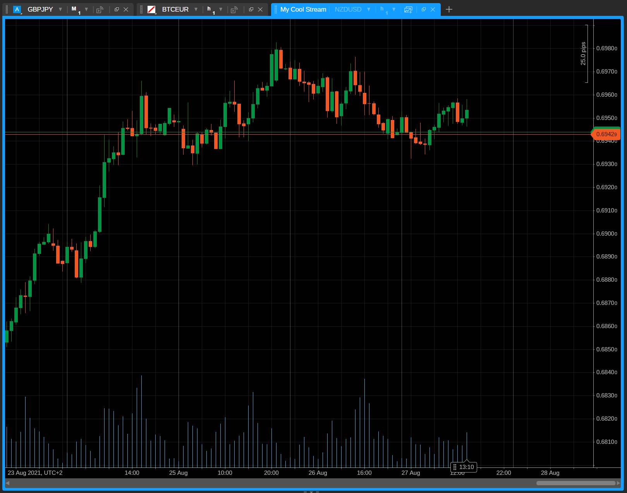Open the h1 timeframe dropdown on My Cool Stream tab
Viewport: 627px width, 493px height.
(394, 9)
